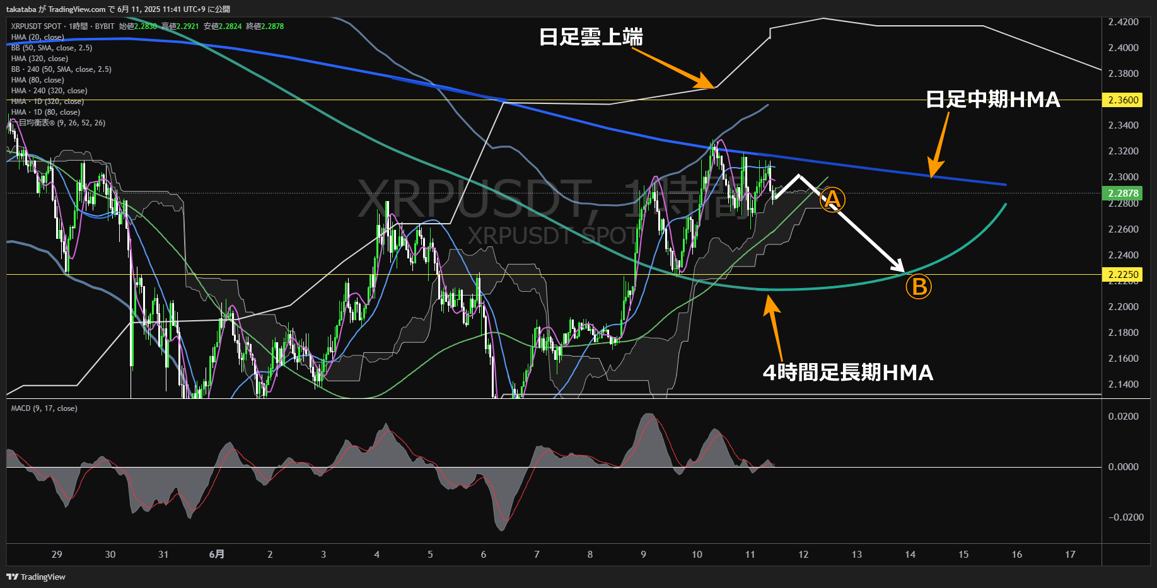The image size is (1157, 588).
Task: Click the 'HMA (20, close)' indicator label
Action: [37, 37]
